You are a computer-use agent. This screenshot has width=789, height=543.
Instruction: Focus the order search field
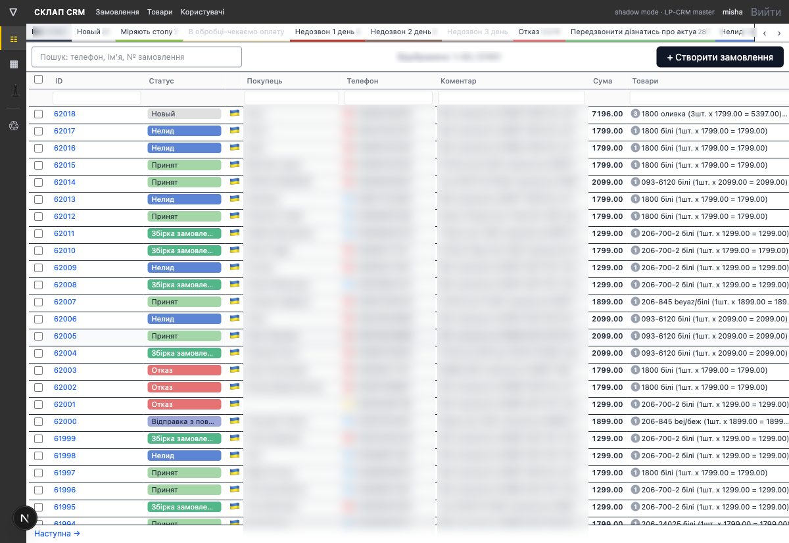137,57
